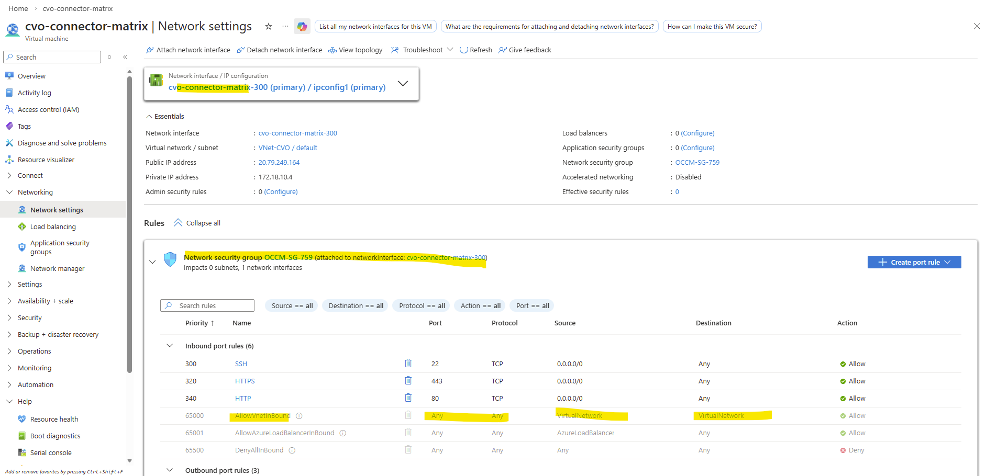The width and height of the screenshot is (986, 476).
Task: Select Activity log in the sidebar
Action: click(35, 93)
